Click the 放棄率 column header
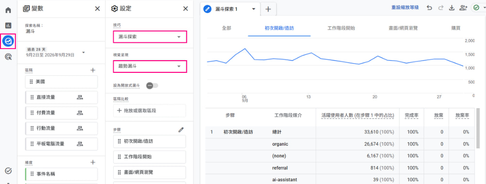This screenshot has width=486, height=184. (462, 116)
